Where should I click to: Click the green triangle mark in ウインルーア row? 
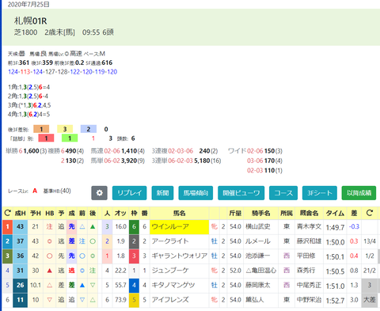93,226
